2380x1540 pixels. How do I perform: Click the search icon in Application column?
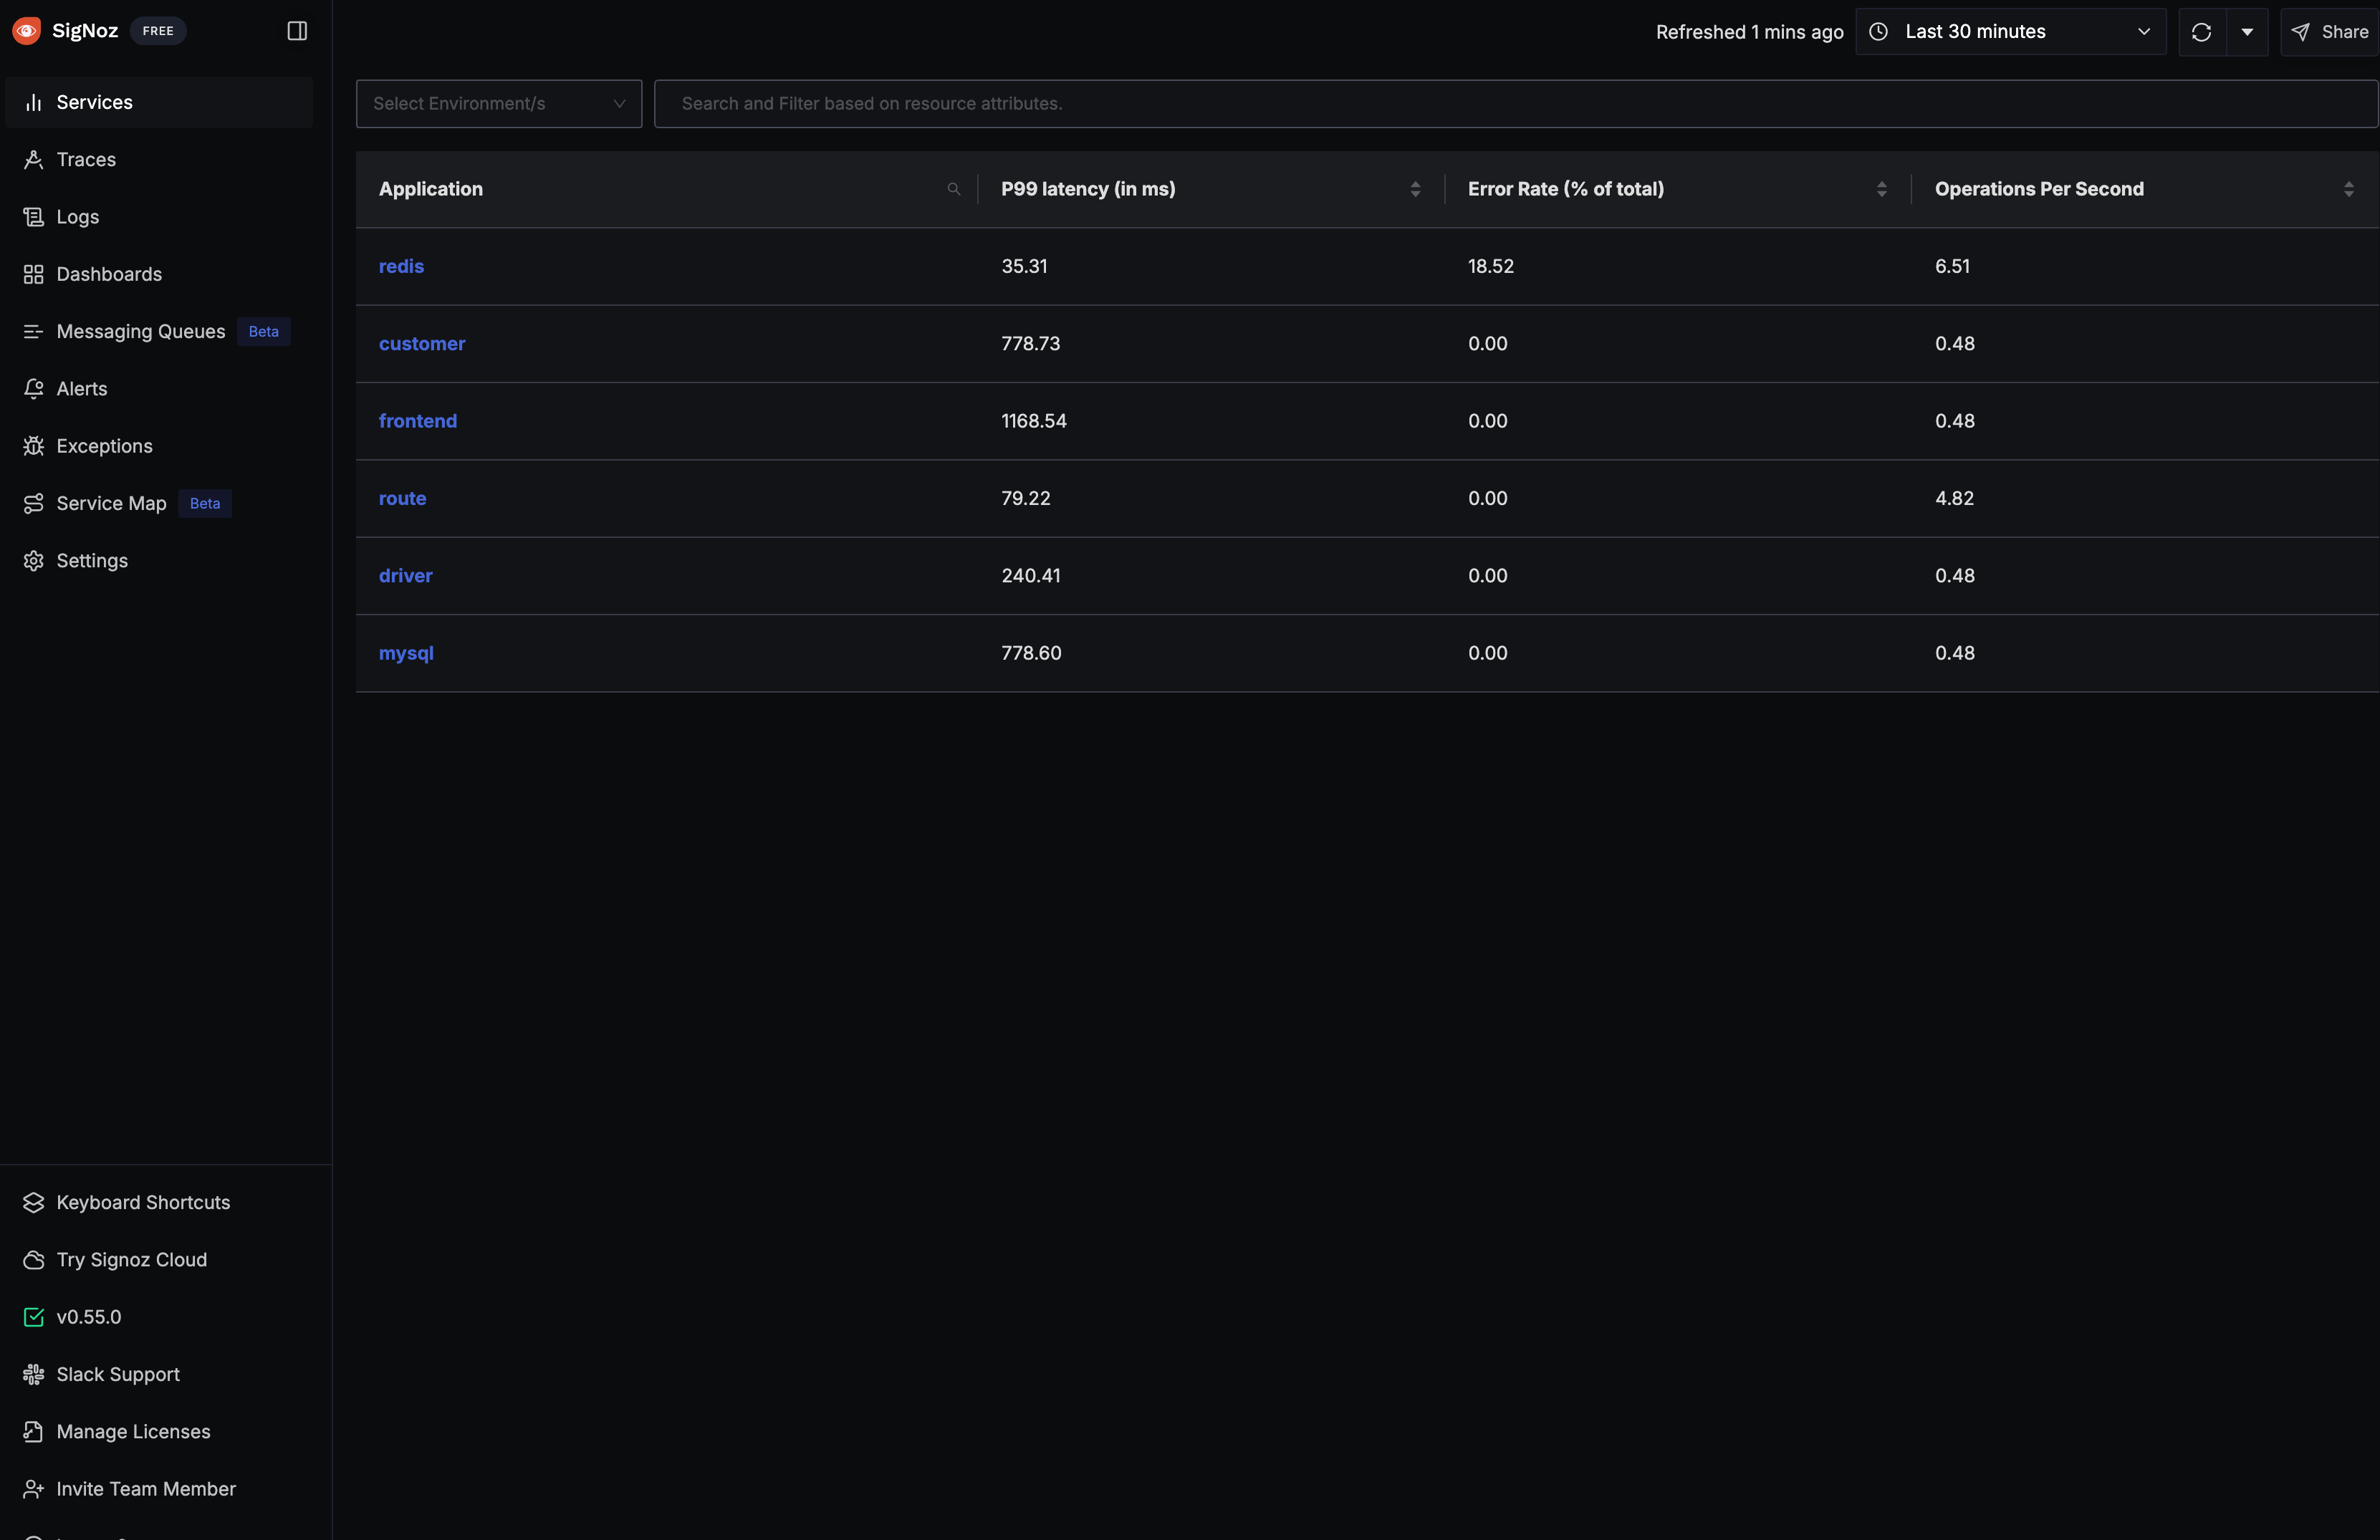953,189
